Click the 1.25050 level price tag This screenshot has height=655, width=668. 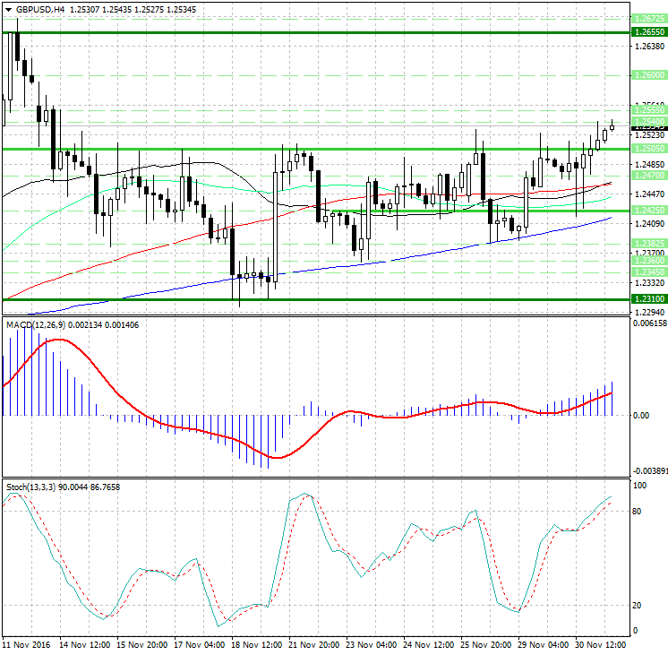tap(648, 149)
